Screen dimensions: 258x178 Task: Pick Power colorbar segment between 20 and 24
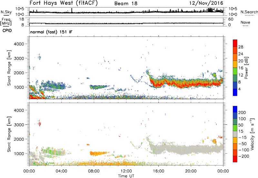235,57
